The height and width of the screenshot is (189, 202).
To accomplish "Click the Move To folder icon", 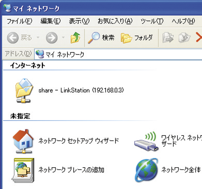I will click(x=168, y=38).
